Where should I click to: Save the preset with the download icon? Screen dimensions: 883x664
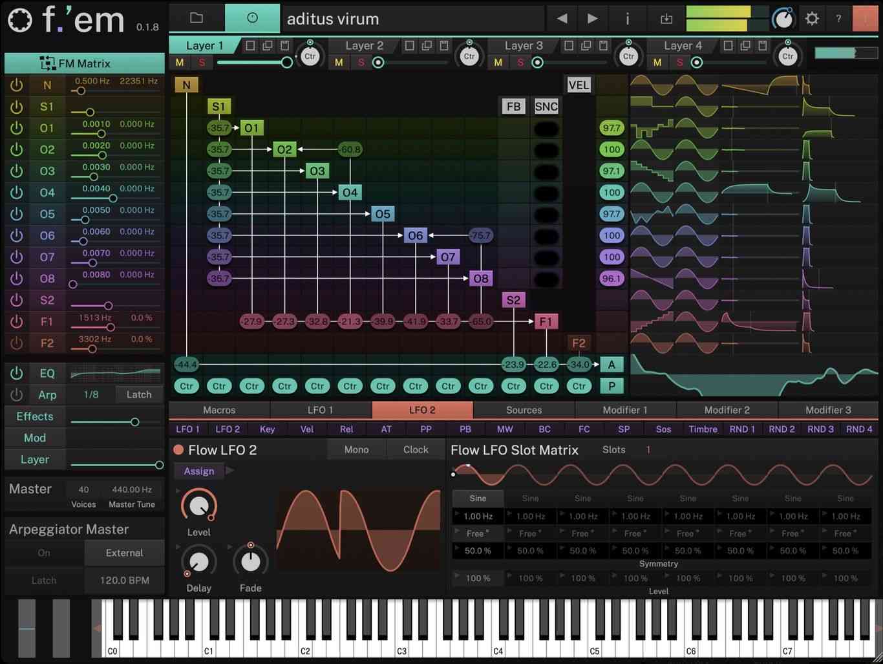666,19
